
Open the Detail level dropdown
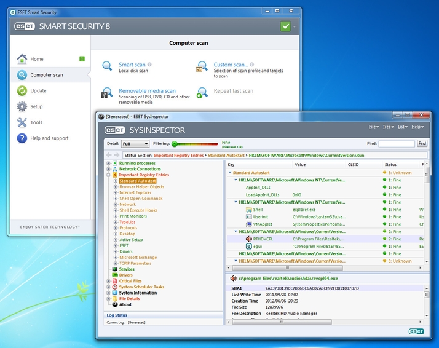click(x=135, y=144)
